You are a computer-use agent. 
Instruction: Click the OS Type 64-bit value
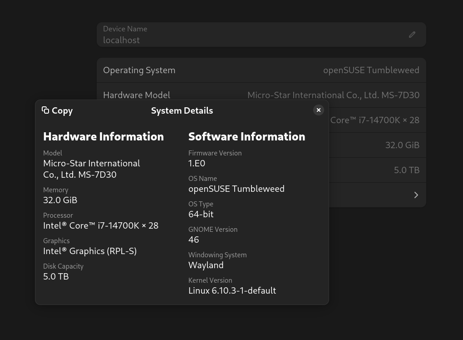201,214
